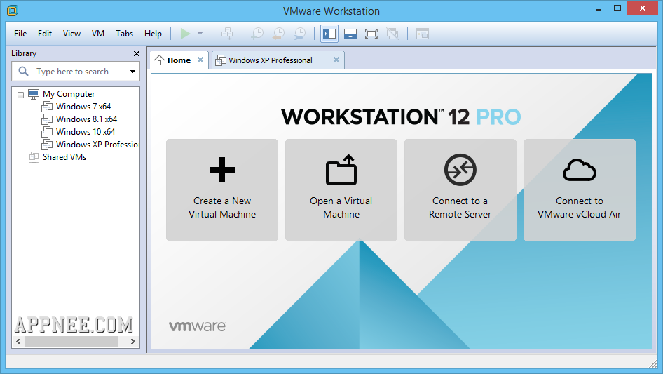Screen dimensions: 663x374
Task: Click the green Power On play button
Action: click(185, 34)
